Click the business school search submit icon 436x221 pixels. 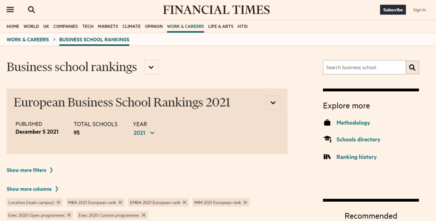412,68
